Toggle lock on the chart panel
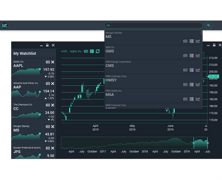222x180 pixels. tap(214, 45)
